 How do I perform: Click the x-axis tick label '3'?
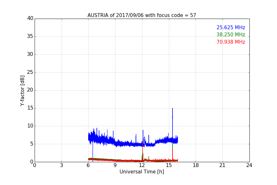(x=62, y=165)
